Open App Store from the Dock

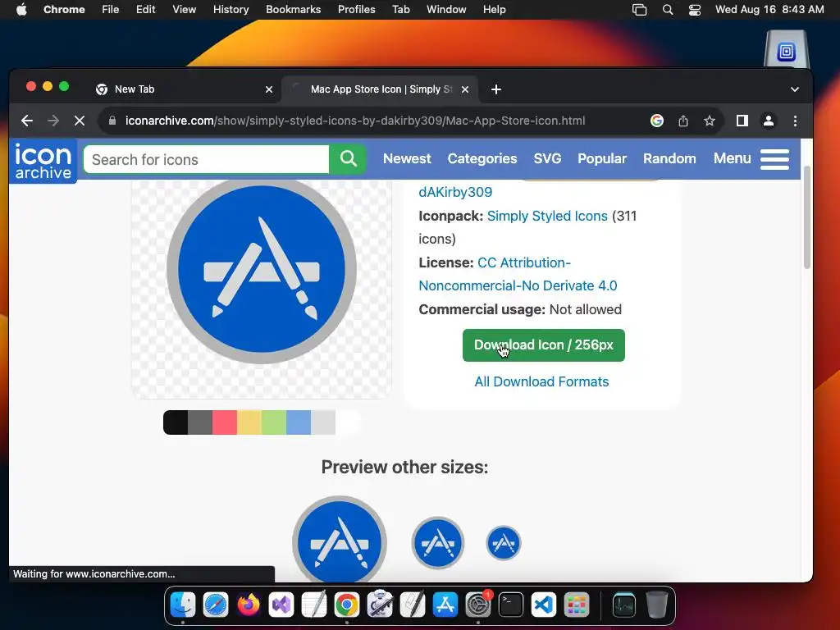click(x=445, y=605)
